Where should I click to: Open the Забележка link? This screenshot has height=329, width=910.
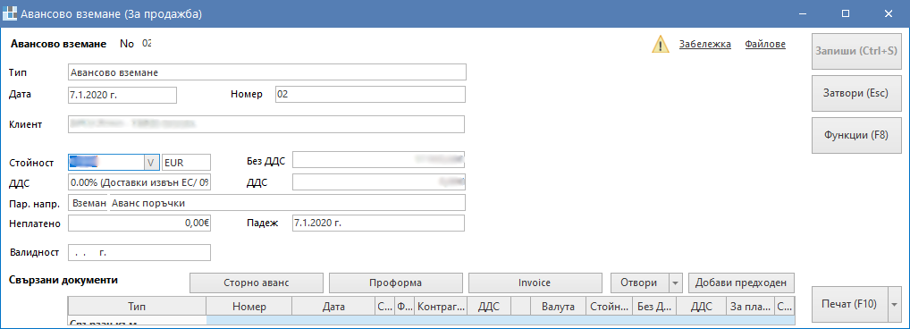pos(705,44)
